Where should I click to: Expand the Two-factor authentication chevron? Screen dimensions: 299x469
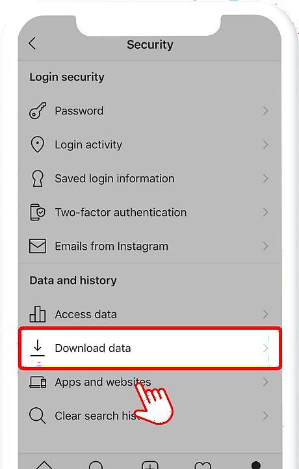click(x=265, y=212)
